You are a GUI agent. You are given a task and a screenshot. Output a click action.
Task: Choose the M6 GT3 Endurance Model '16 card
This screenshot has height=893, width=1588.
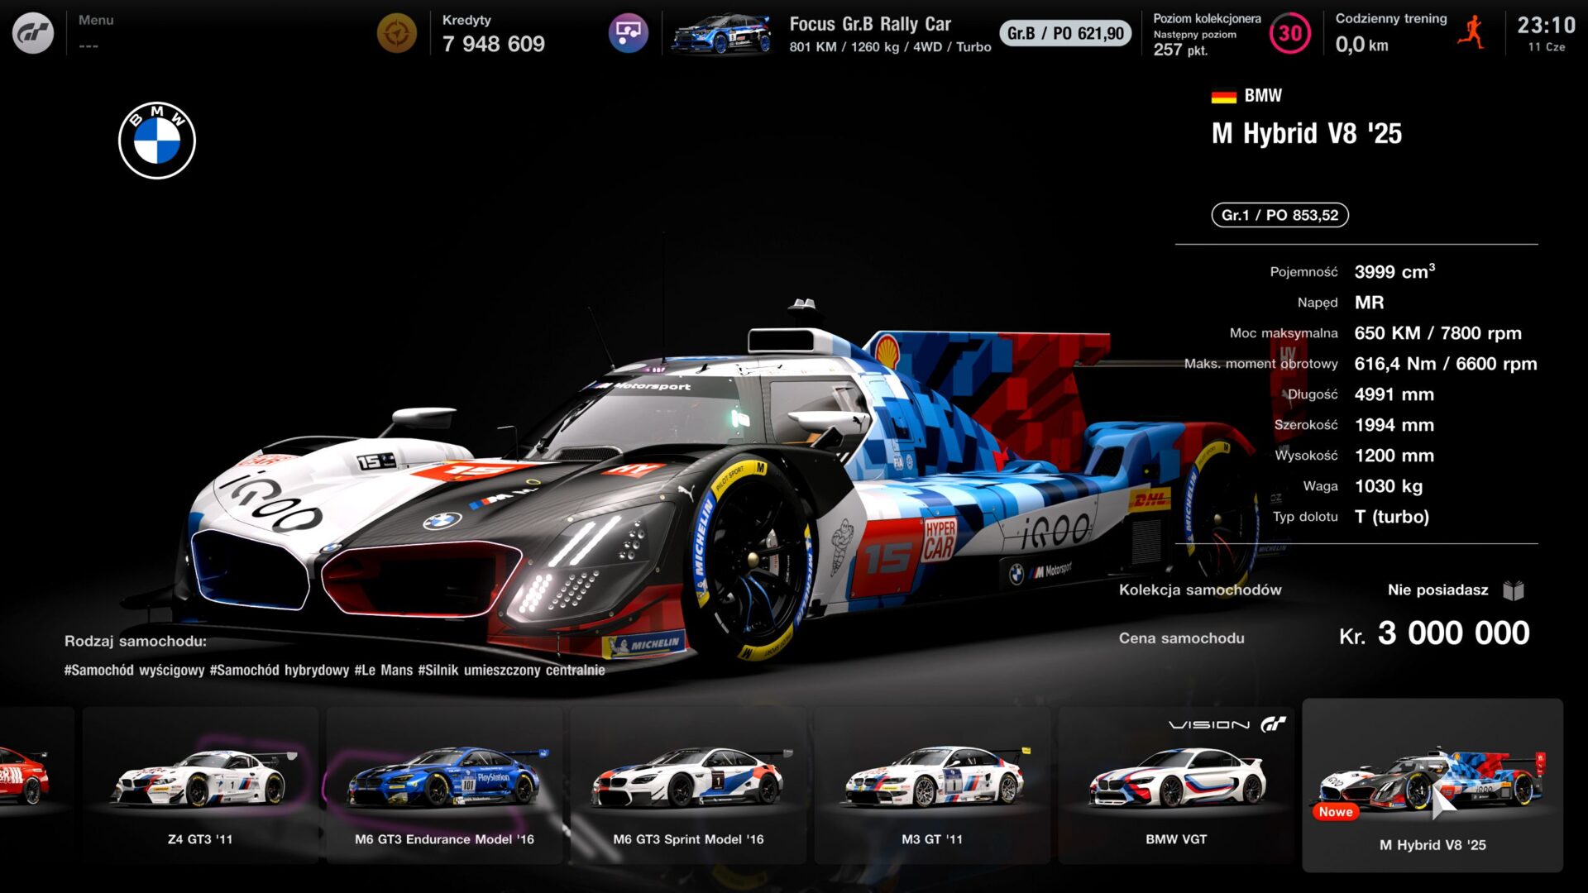click(444, 786)
